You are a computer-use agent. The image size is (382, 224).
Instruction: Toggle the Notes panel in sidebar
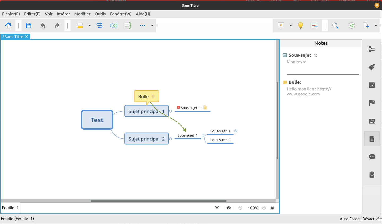pyautogui.click(x=372, y=139)
